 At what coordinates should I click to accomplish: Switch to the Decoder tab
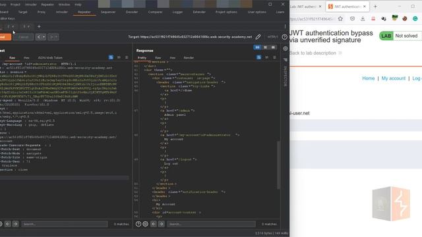tap(132, 12)
